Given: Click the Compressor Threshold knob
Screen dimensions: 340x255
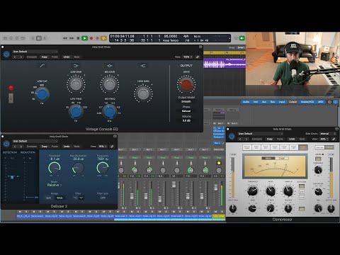Looking at the screenshot, I should [252, 191].
